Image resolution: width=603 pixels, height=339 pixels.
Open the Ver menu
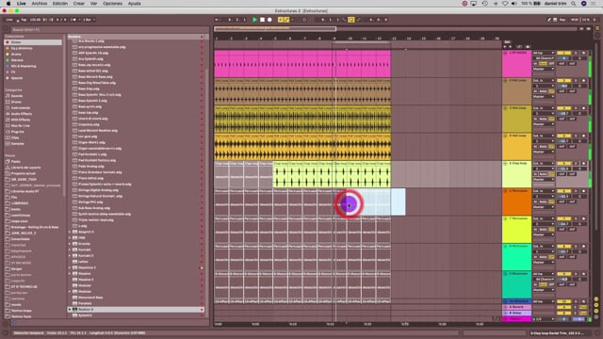click(93, 4)
